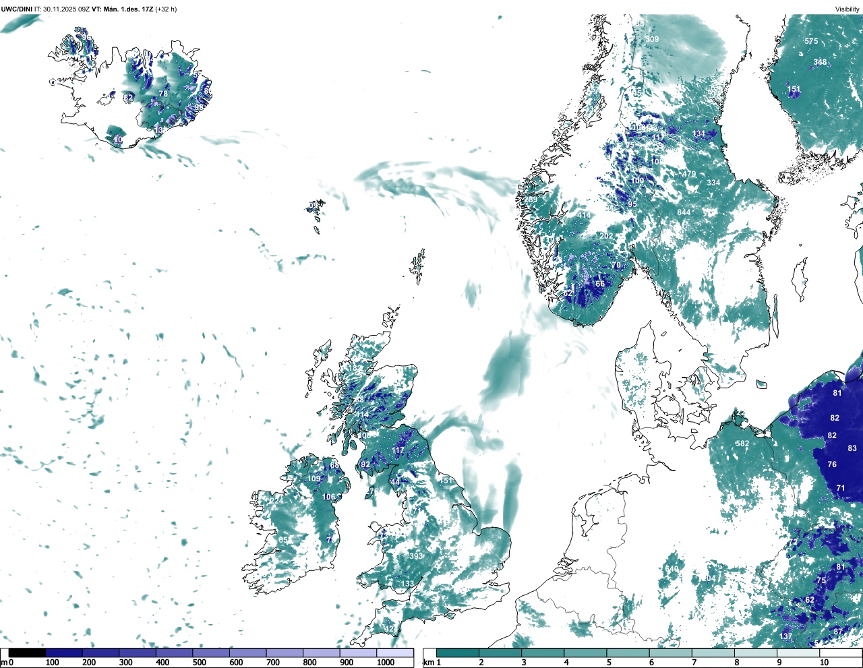Image resolution: width=863 pixels, height=668 pixels.
Task: Click the "66" value in southern Norway
Action: (600, 284)
